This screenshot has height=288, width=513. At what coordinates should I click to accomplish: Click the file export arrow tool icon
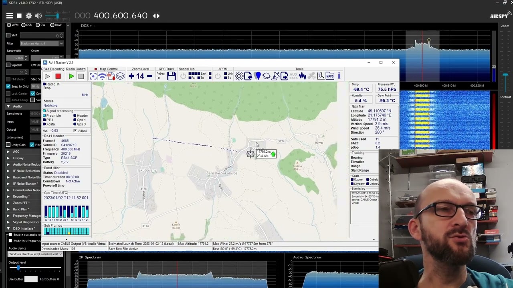[248, 76]
